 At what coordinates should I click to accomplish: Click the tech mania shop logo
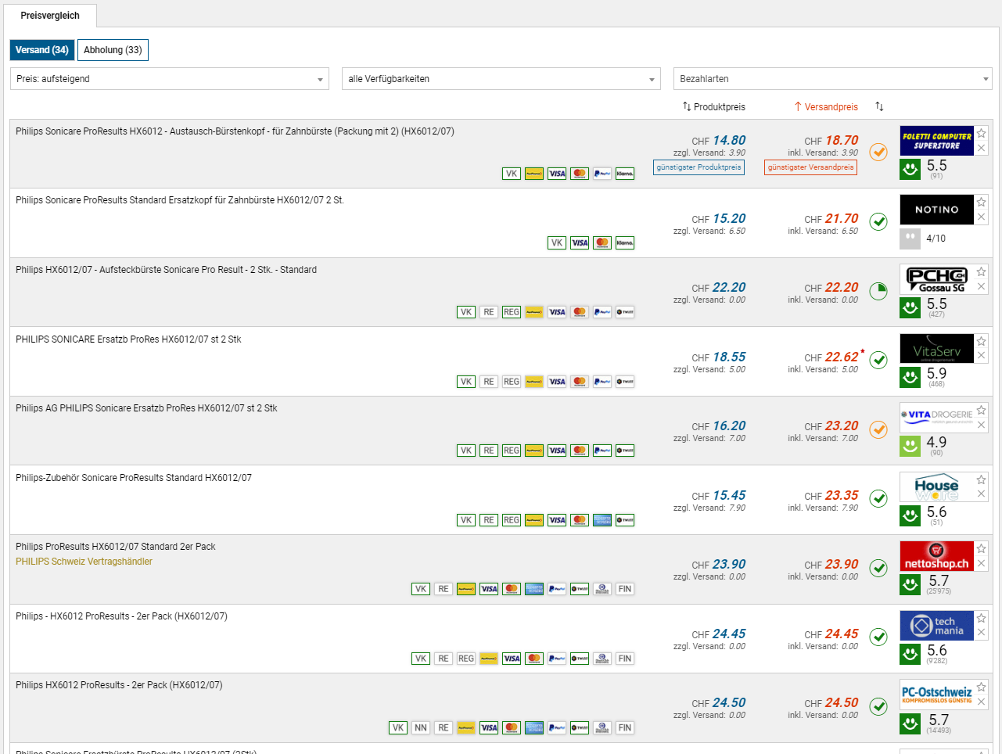pos(936,626)
